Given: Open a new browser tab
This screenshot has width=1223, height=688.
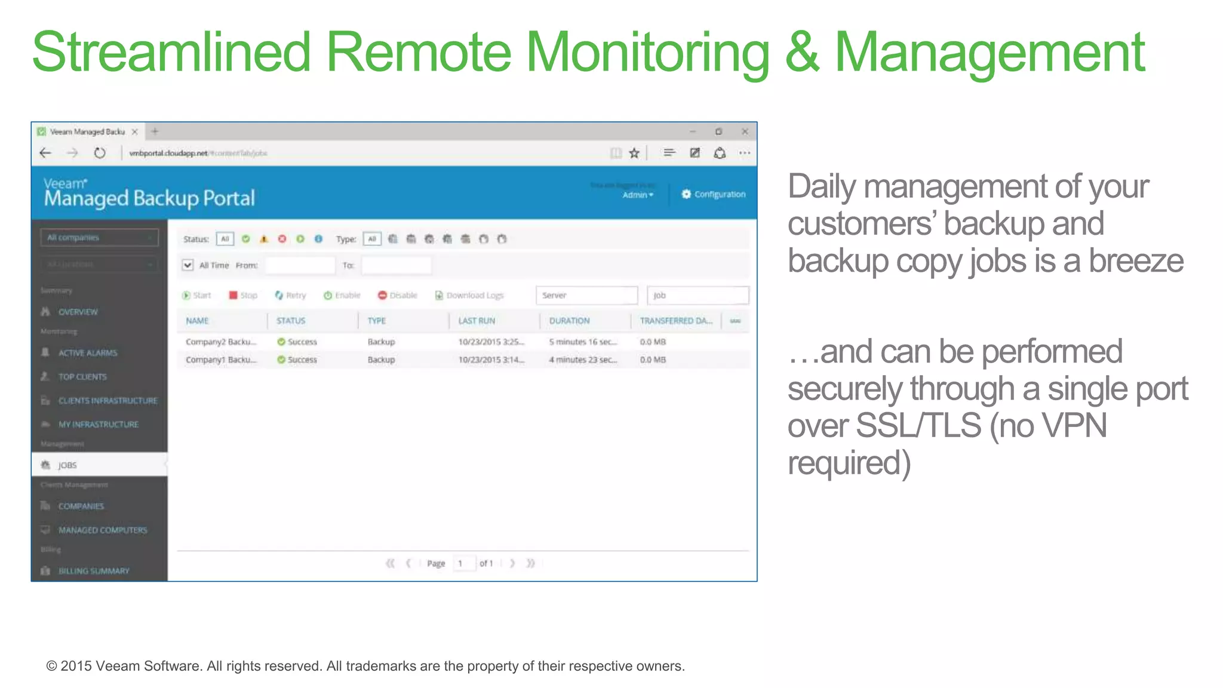Looking at the screenshot, I should (155, 131).
